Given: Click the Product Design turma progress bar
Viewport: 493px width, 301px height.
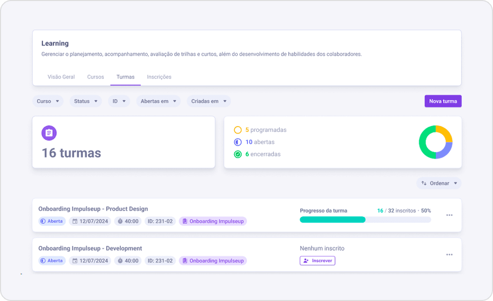Looking at the screenshot, I should (365, 219).
